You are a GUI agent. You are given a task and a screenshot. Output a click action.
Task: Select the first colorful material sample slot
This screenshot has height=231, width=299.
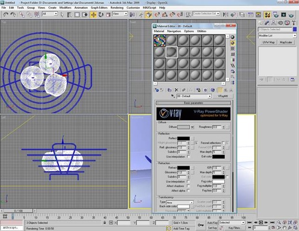pyautogui.click(x=160, y=40)
